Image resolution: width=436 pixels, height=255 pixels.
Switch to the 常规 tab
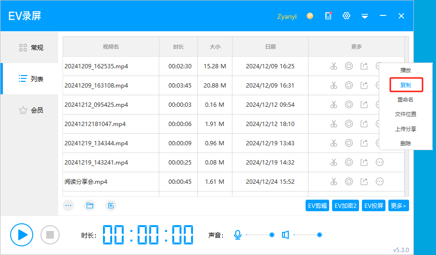[x=31, y=48]
